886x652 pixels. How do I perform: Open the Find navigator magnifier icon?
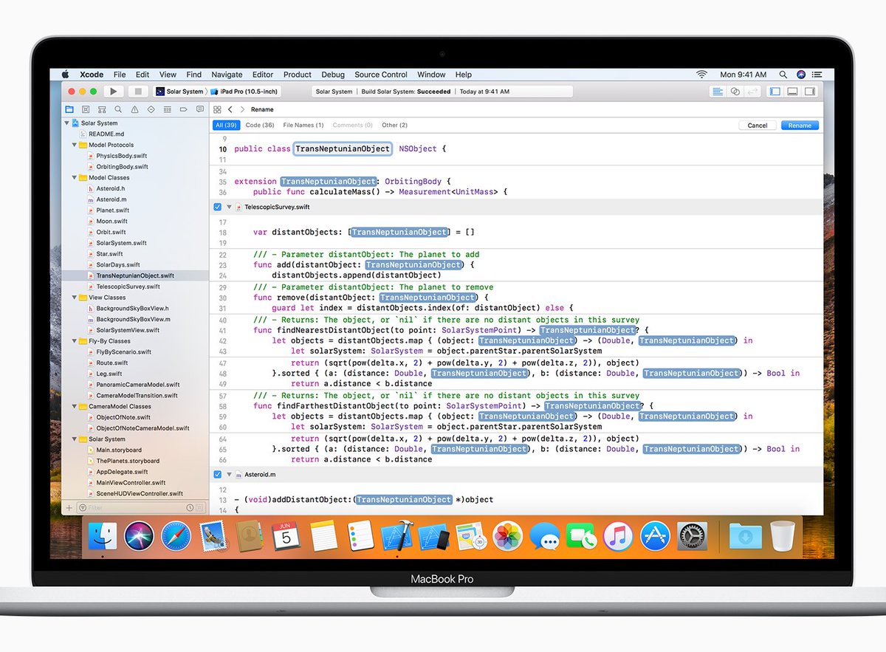(x=118, y=109)
